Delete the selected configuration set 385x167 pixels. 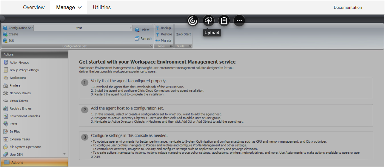tap(142, 30)
